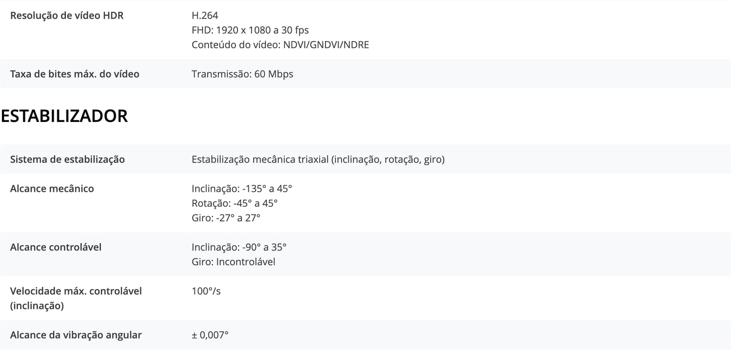Click the FHD 1920 x 1080 line
Screen dimensions: 731x350
[250, 30]
